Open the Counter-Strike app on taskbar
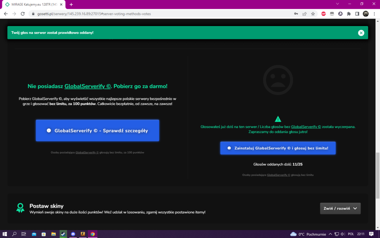Screen dimensions: 380x238 (83, 234)
